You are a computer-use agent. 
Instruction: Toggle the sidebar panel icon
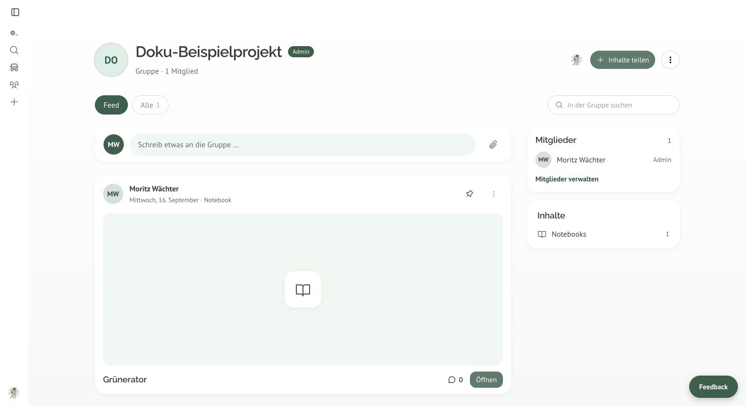click(x=15, y=12)
